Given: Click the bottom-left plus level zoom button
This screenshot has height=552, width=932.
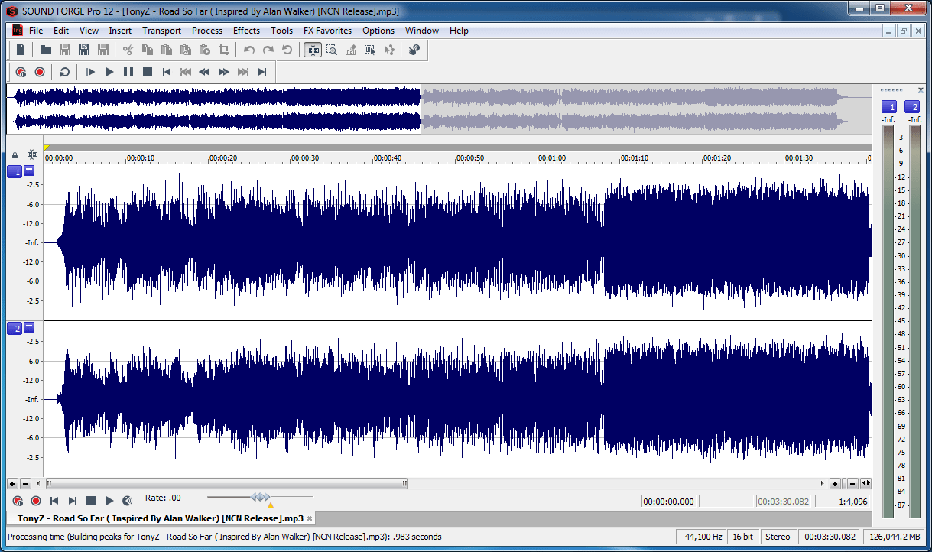Looking at the screenshot, I should [x=12, y=484].
